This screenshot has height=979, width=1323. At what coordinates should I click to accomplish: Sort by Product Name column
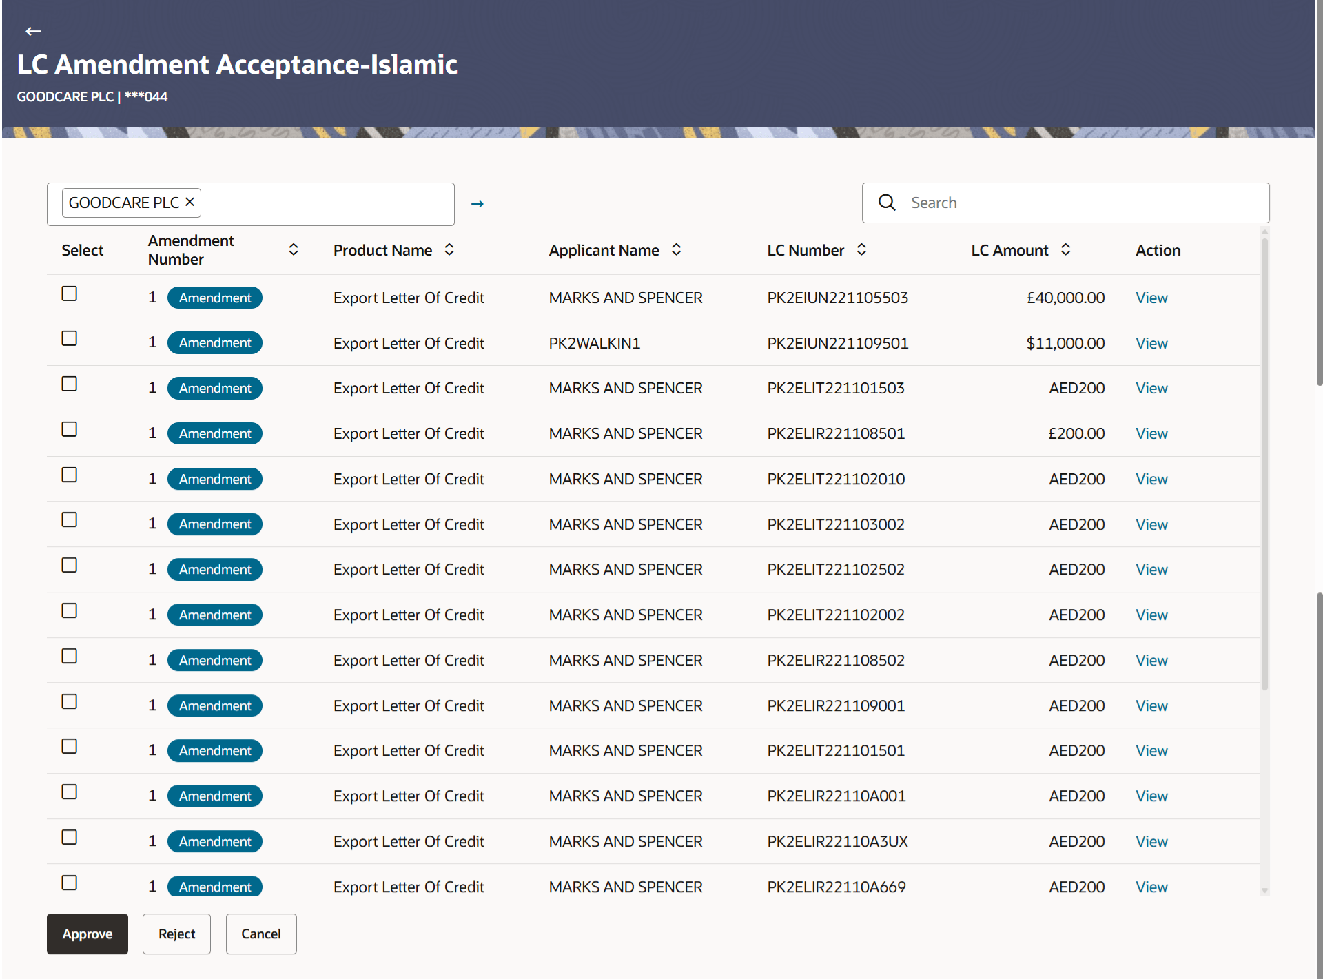[449, 249]
